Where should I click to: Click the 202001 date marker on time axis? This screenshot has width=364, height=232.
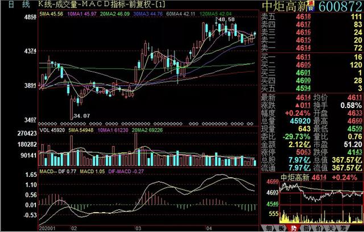[47, 228]
